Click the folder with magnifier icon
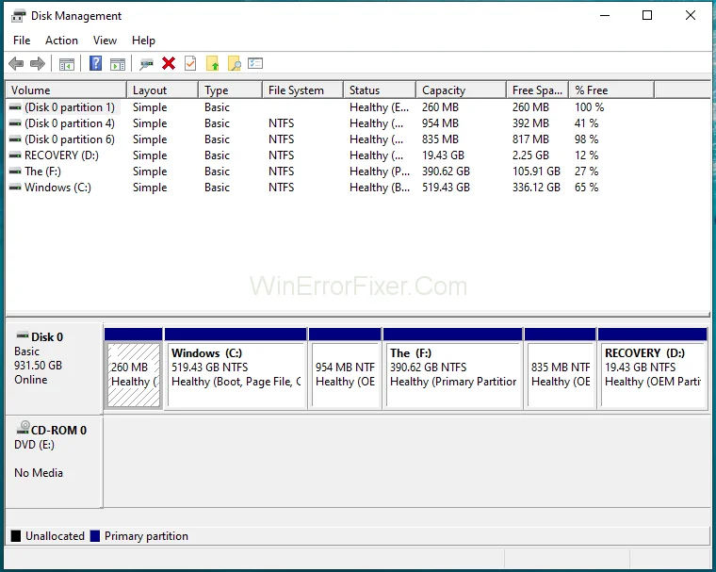The width and height of the screenshot is (716, 572). point(235,63)
